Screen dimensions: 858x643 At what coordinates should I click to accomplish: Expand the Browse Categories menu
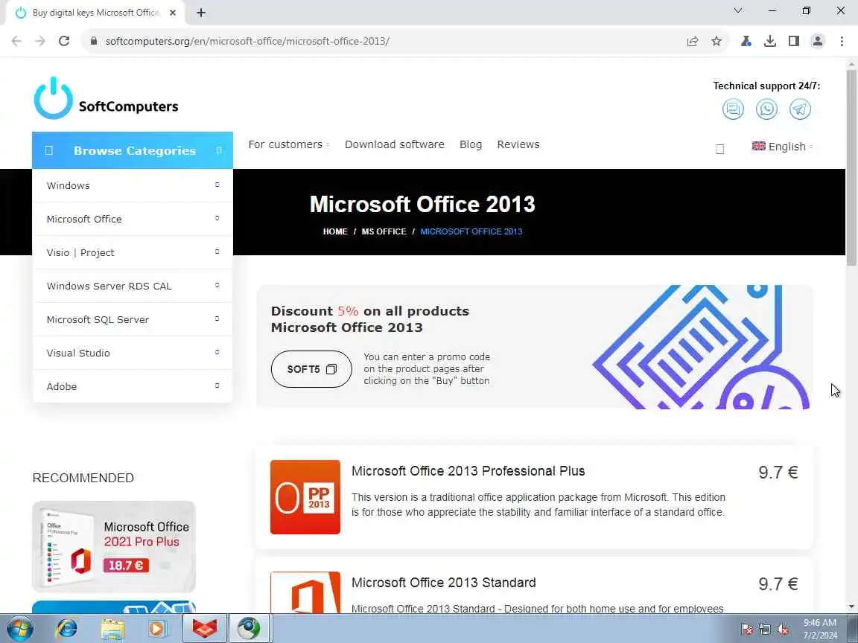(133, 150)
